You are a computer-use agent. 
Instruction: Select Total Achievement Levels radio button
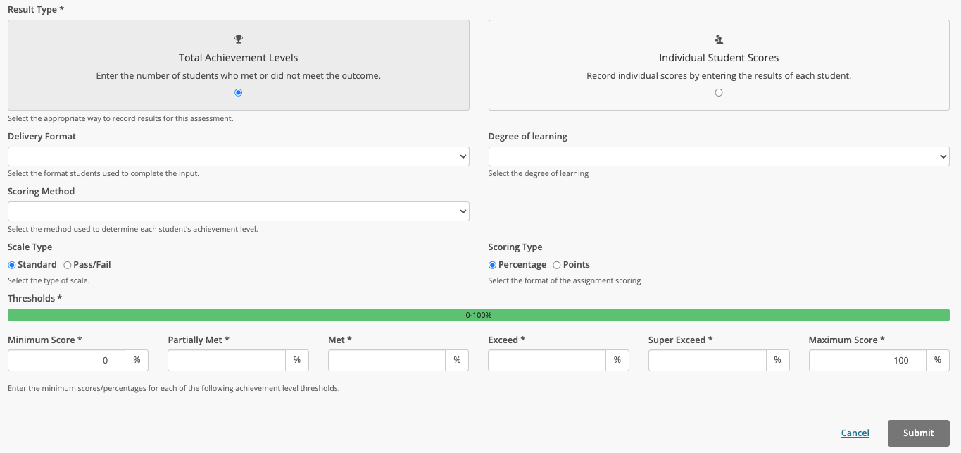coord(239,92)
